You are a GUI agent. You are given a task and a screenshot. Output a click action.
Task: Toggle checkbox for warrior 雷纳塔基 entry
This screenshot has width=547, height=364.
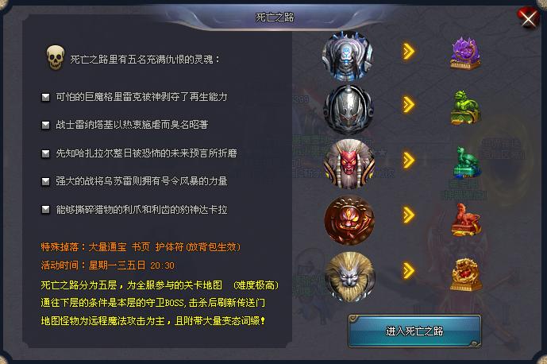pyautogui.click(x=46, y=125)
